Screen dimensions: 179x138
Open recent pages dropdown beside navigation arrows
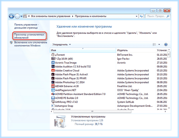point(21,16)
